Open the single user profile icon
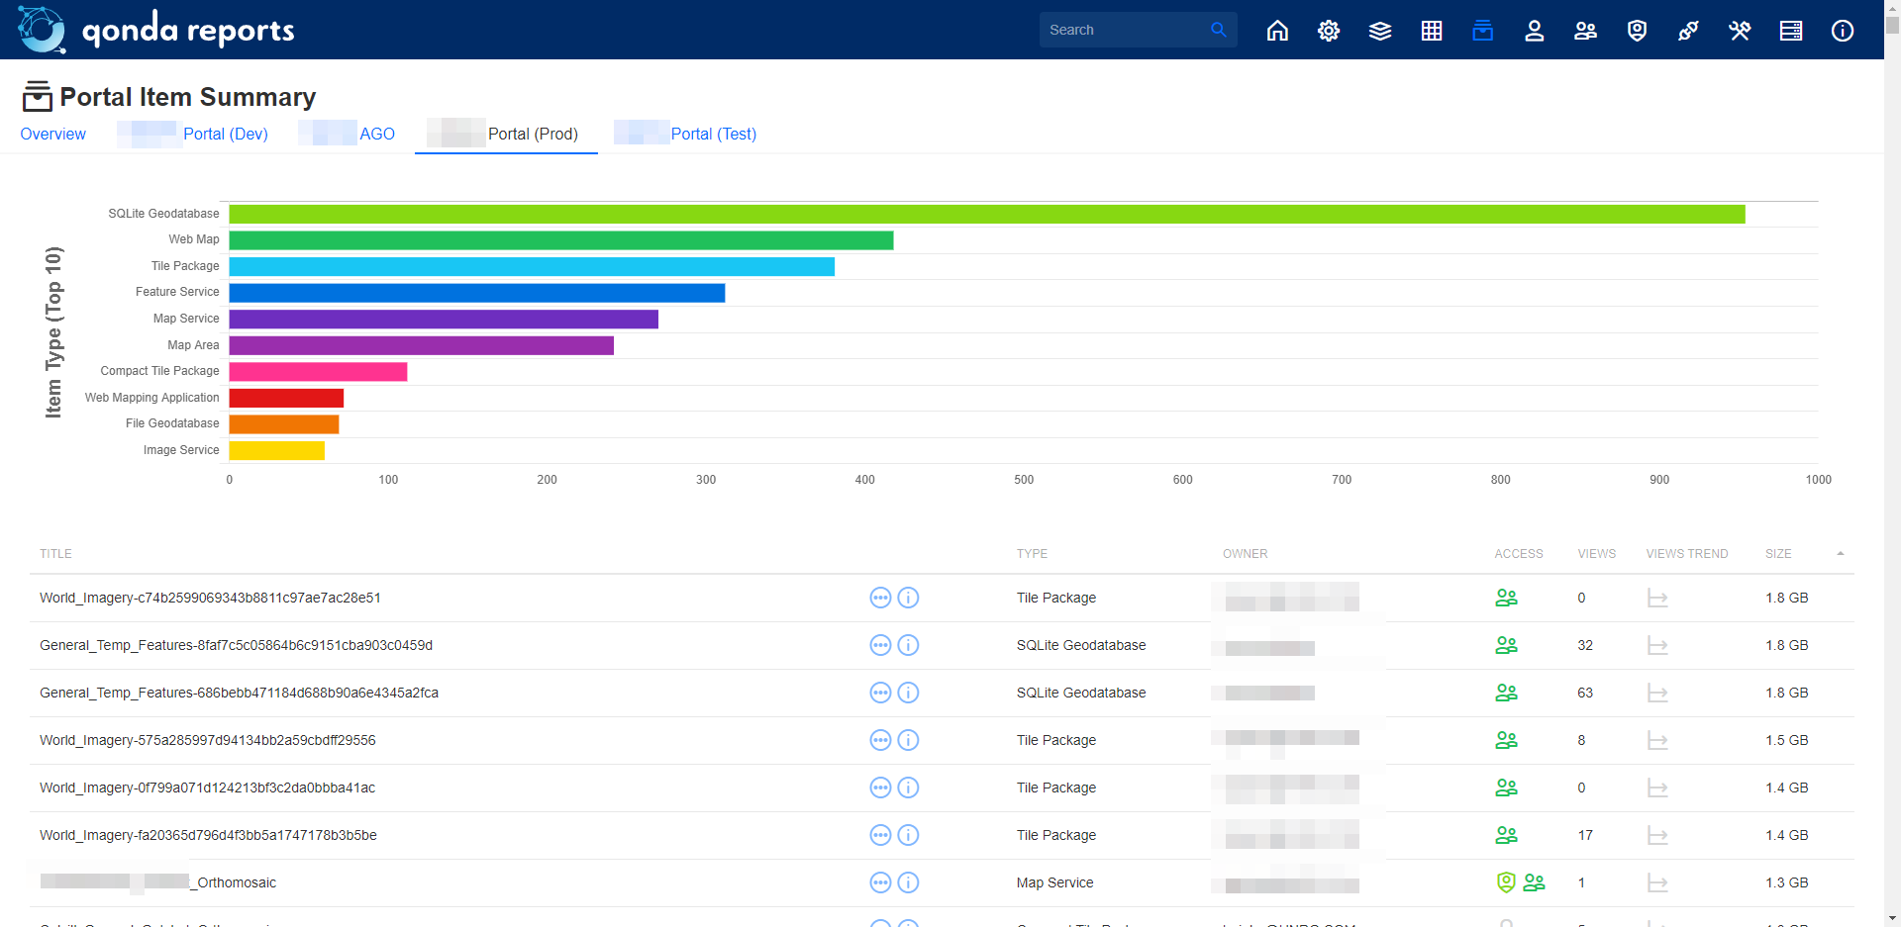1901x927 pixels. (x=1534, y=31)
